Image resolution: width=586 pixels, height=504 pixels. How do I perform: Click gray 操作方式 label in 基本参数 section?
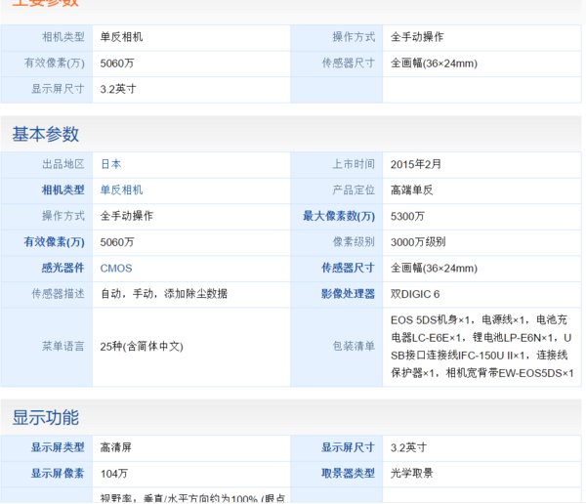point(63,216)
